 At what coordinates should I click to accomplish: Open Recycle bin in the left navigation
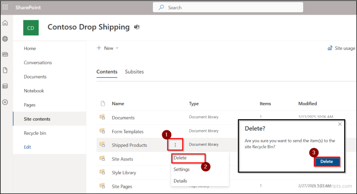[35, 133]
